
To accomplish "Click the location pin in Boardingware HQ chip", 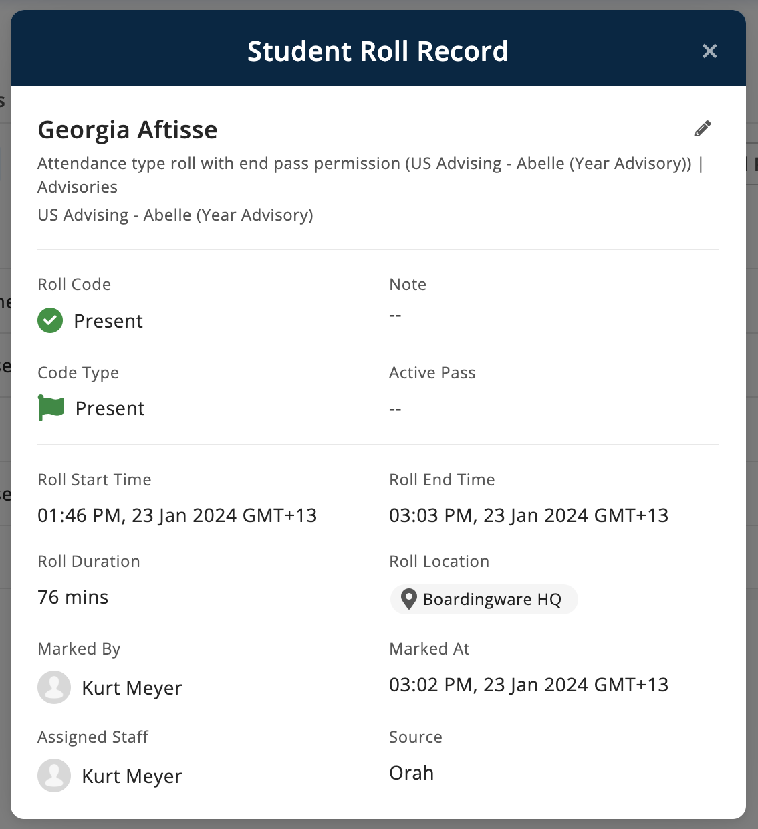I will coord(410,599).
